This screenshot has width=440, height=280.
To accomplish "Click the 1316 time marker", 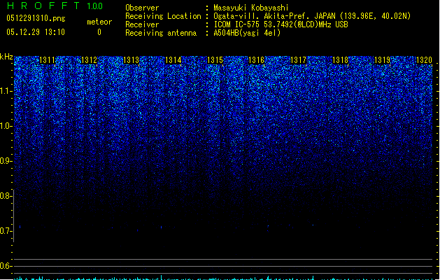I will (257, 60).
